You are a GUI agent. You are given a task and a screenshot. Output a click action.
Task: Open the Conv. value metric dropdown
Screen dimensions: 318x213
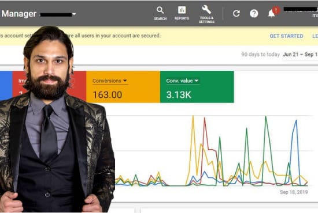click(x=182, y=81)
